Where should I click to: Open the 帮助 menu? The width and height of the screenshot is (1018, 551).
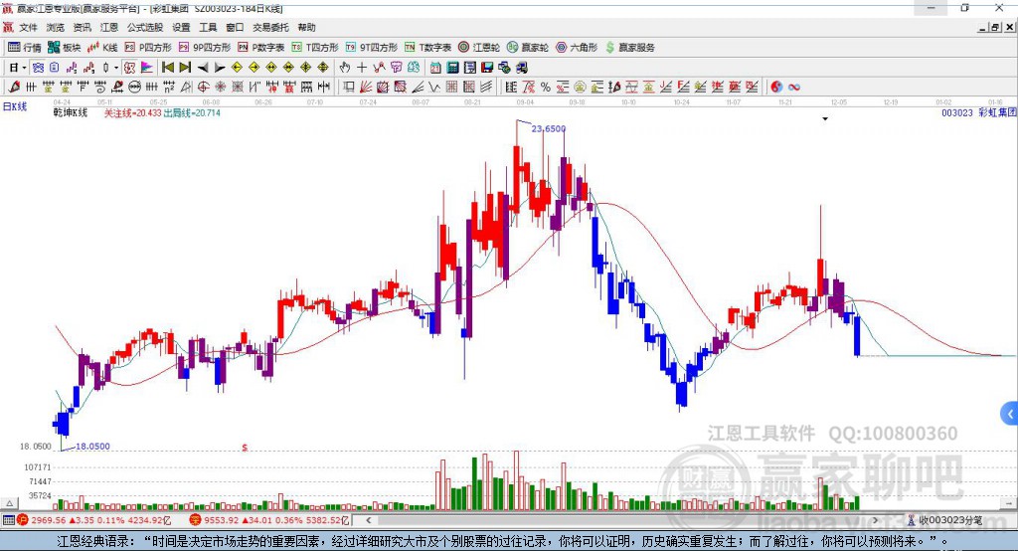pyautogui.click(x=306, y=27)
